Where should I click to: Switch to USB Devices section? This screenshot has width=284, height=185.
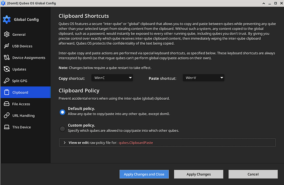point(26,46)
